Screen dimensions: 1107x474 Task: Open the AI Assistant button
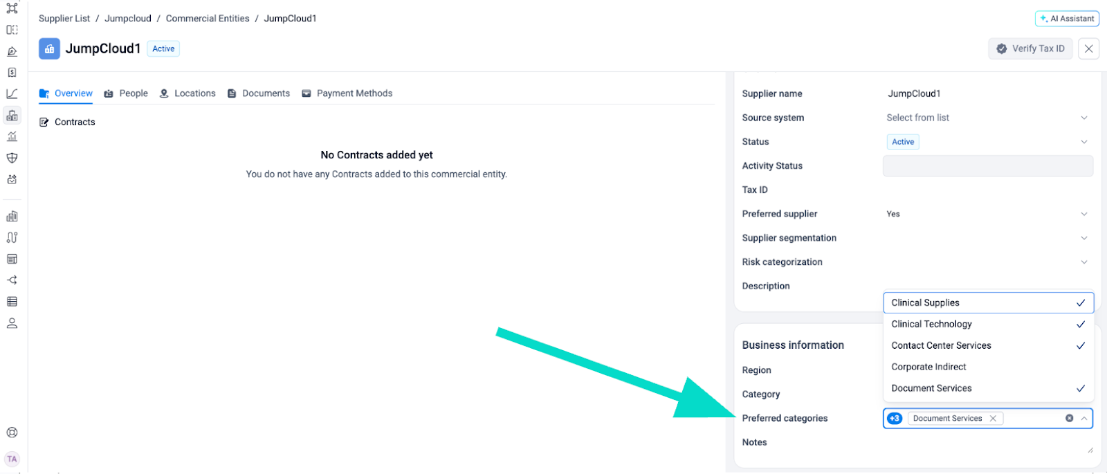(x=1067, y=19)
